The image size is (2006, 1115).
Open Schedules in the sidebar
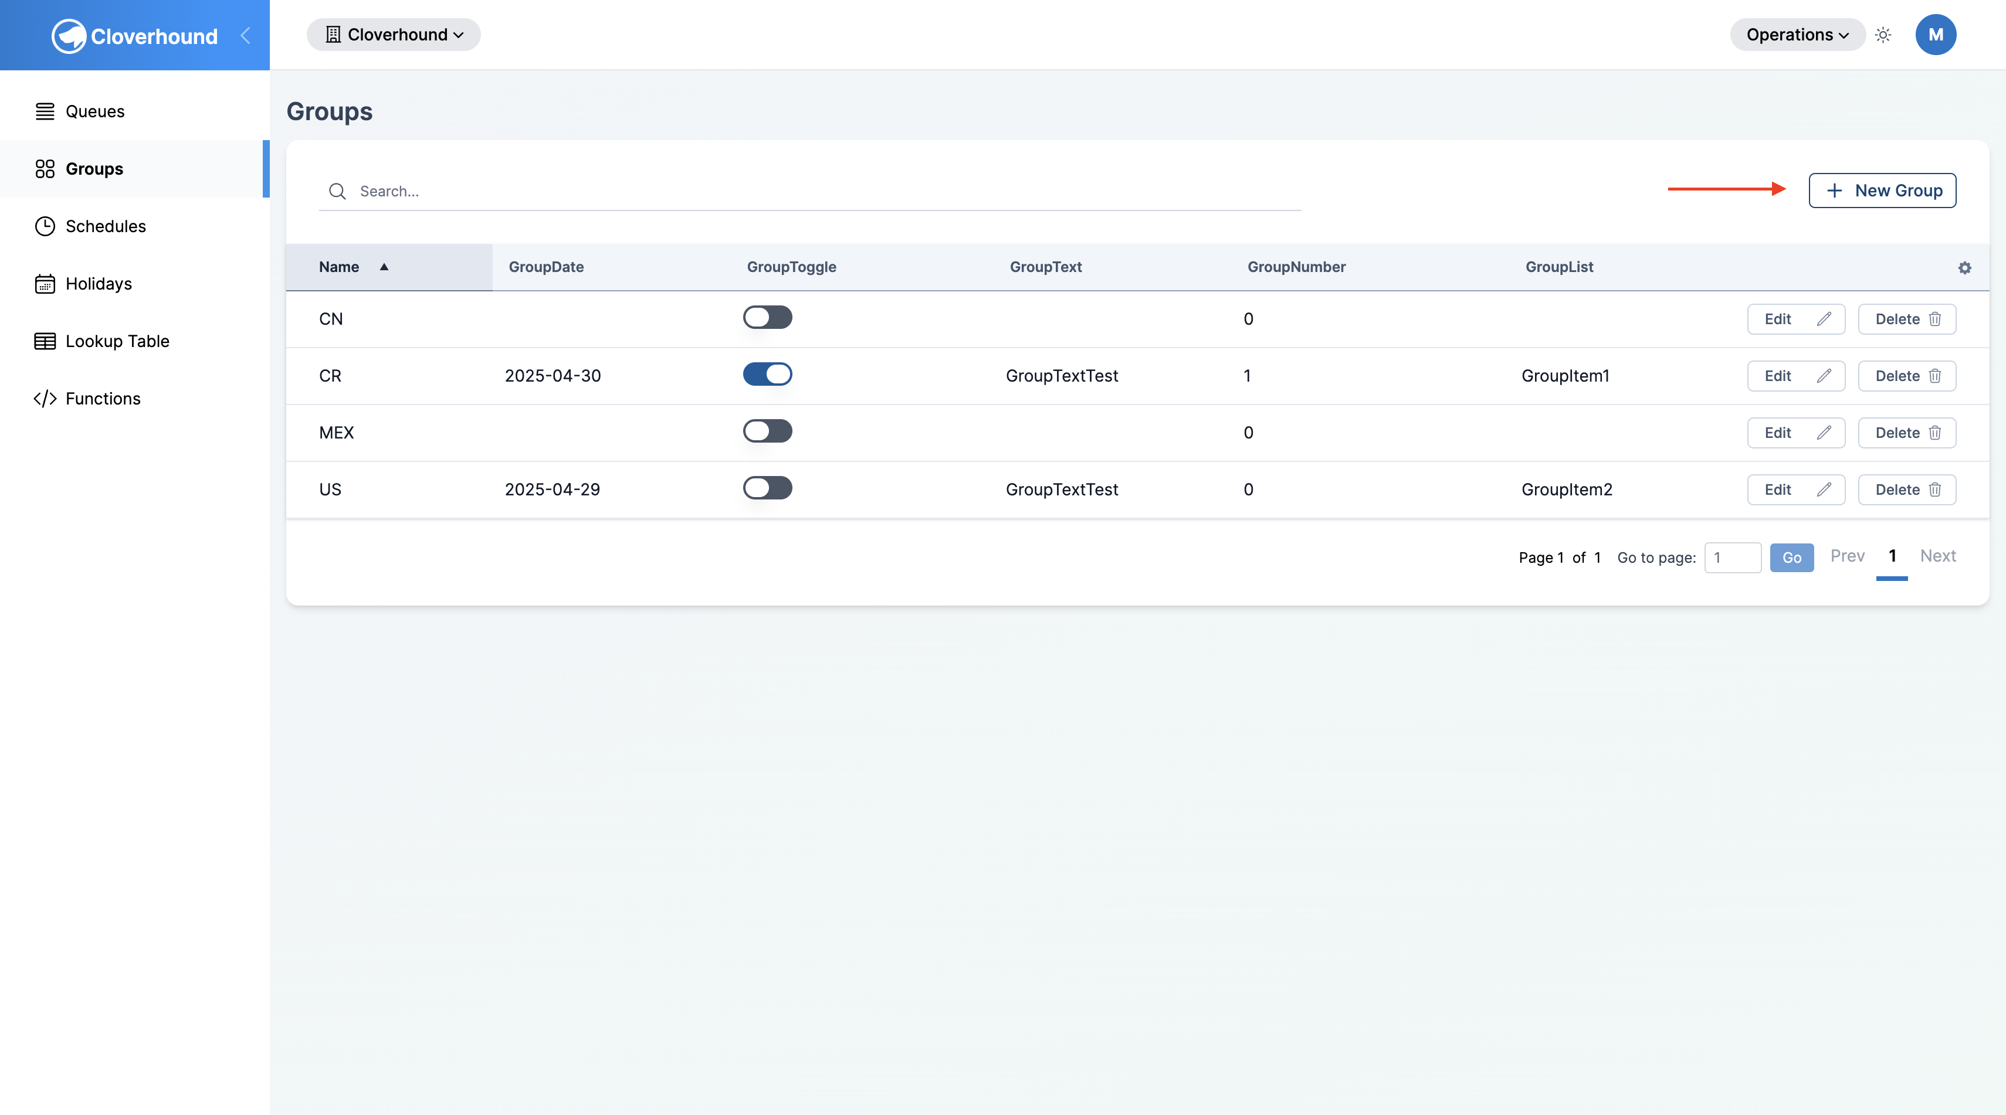click(135, 226)
